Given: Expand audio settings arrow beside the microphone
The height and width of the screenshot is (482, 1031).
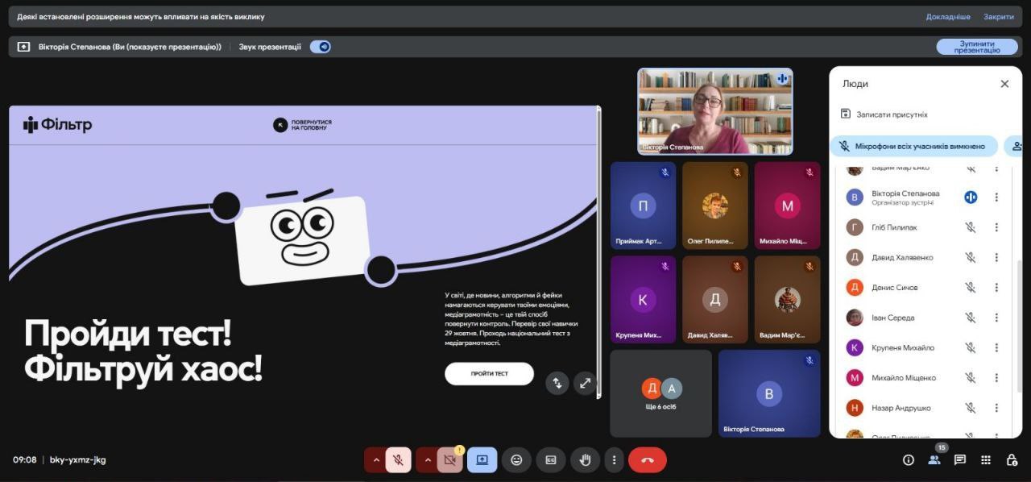Looking at the screenshot, I should click(x=375, y=459).
